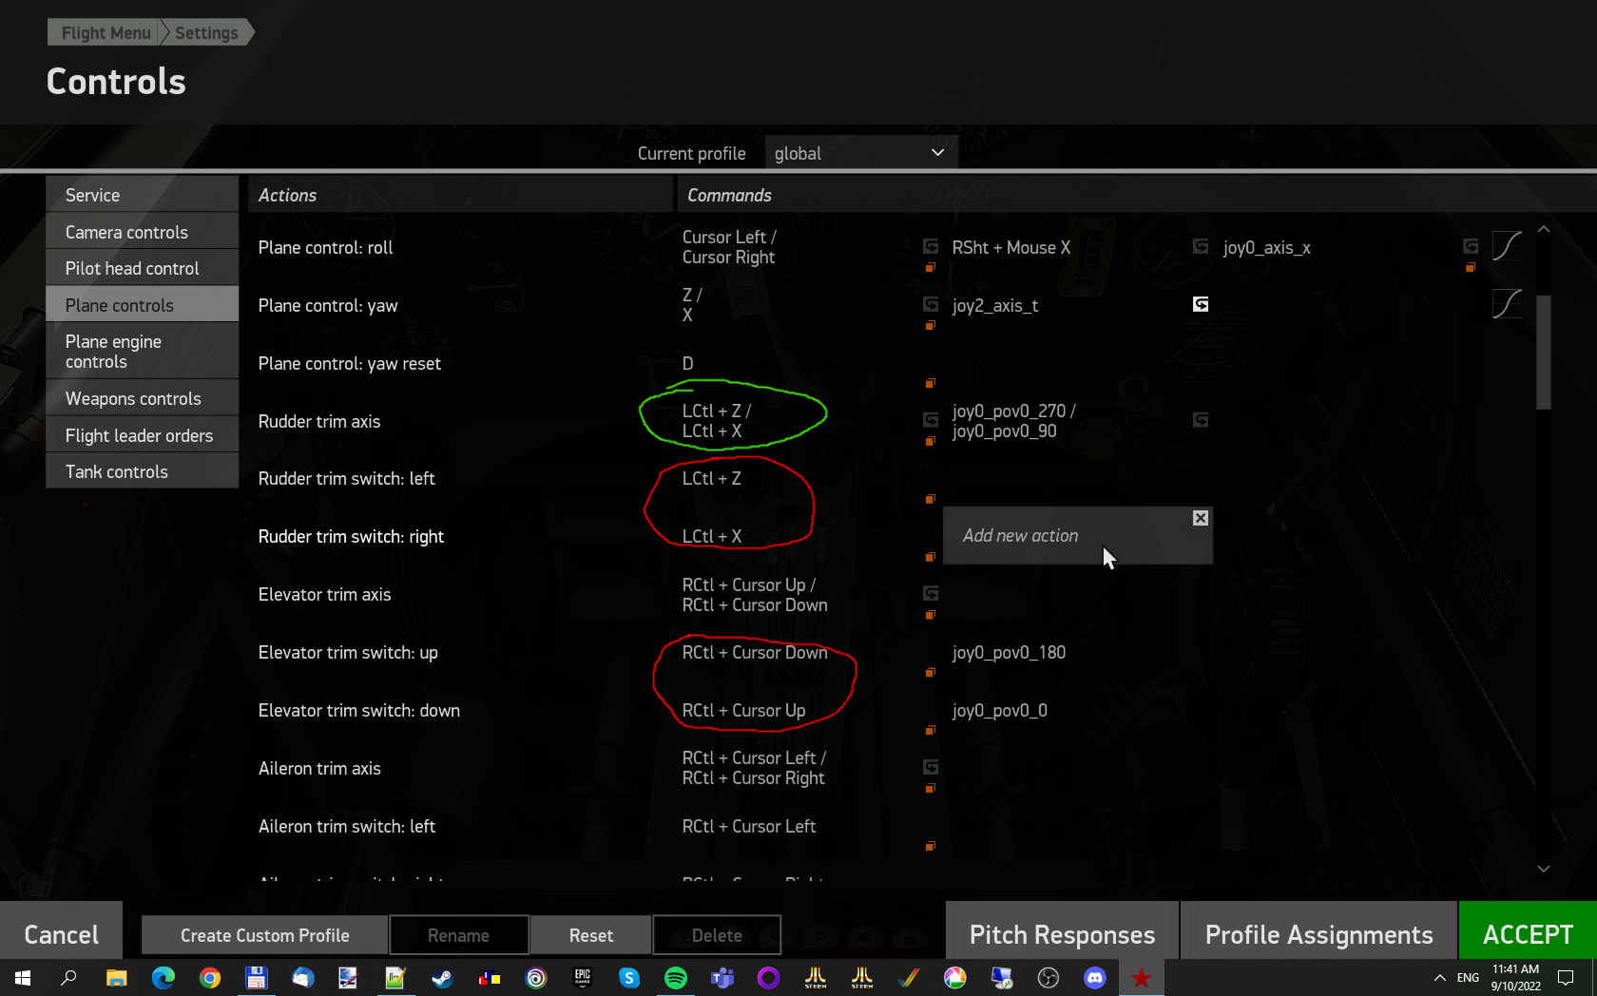
Task: Open Discord from the taskbar
Action: (x=1095, y=978)
